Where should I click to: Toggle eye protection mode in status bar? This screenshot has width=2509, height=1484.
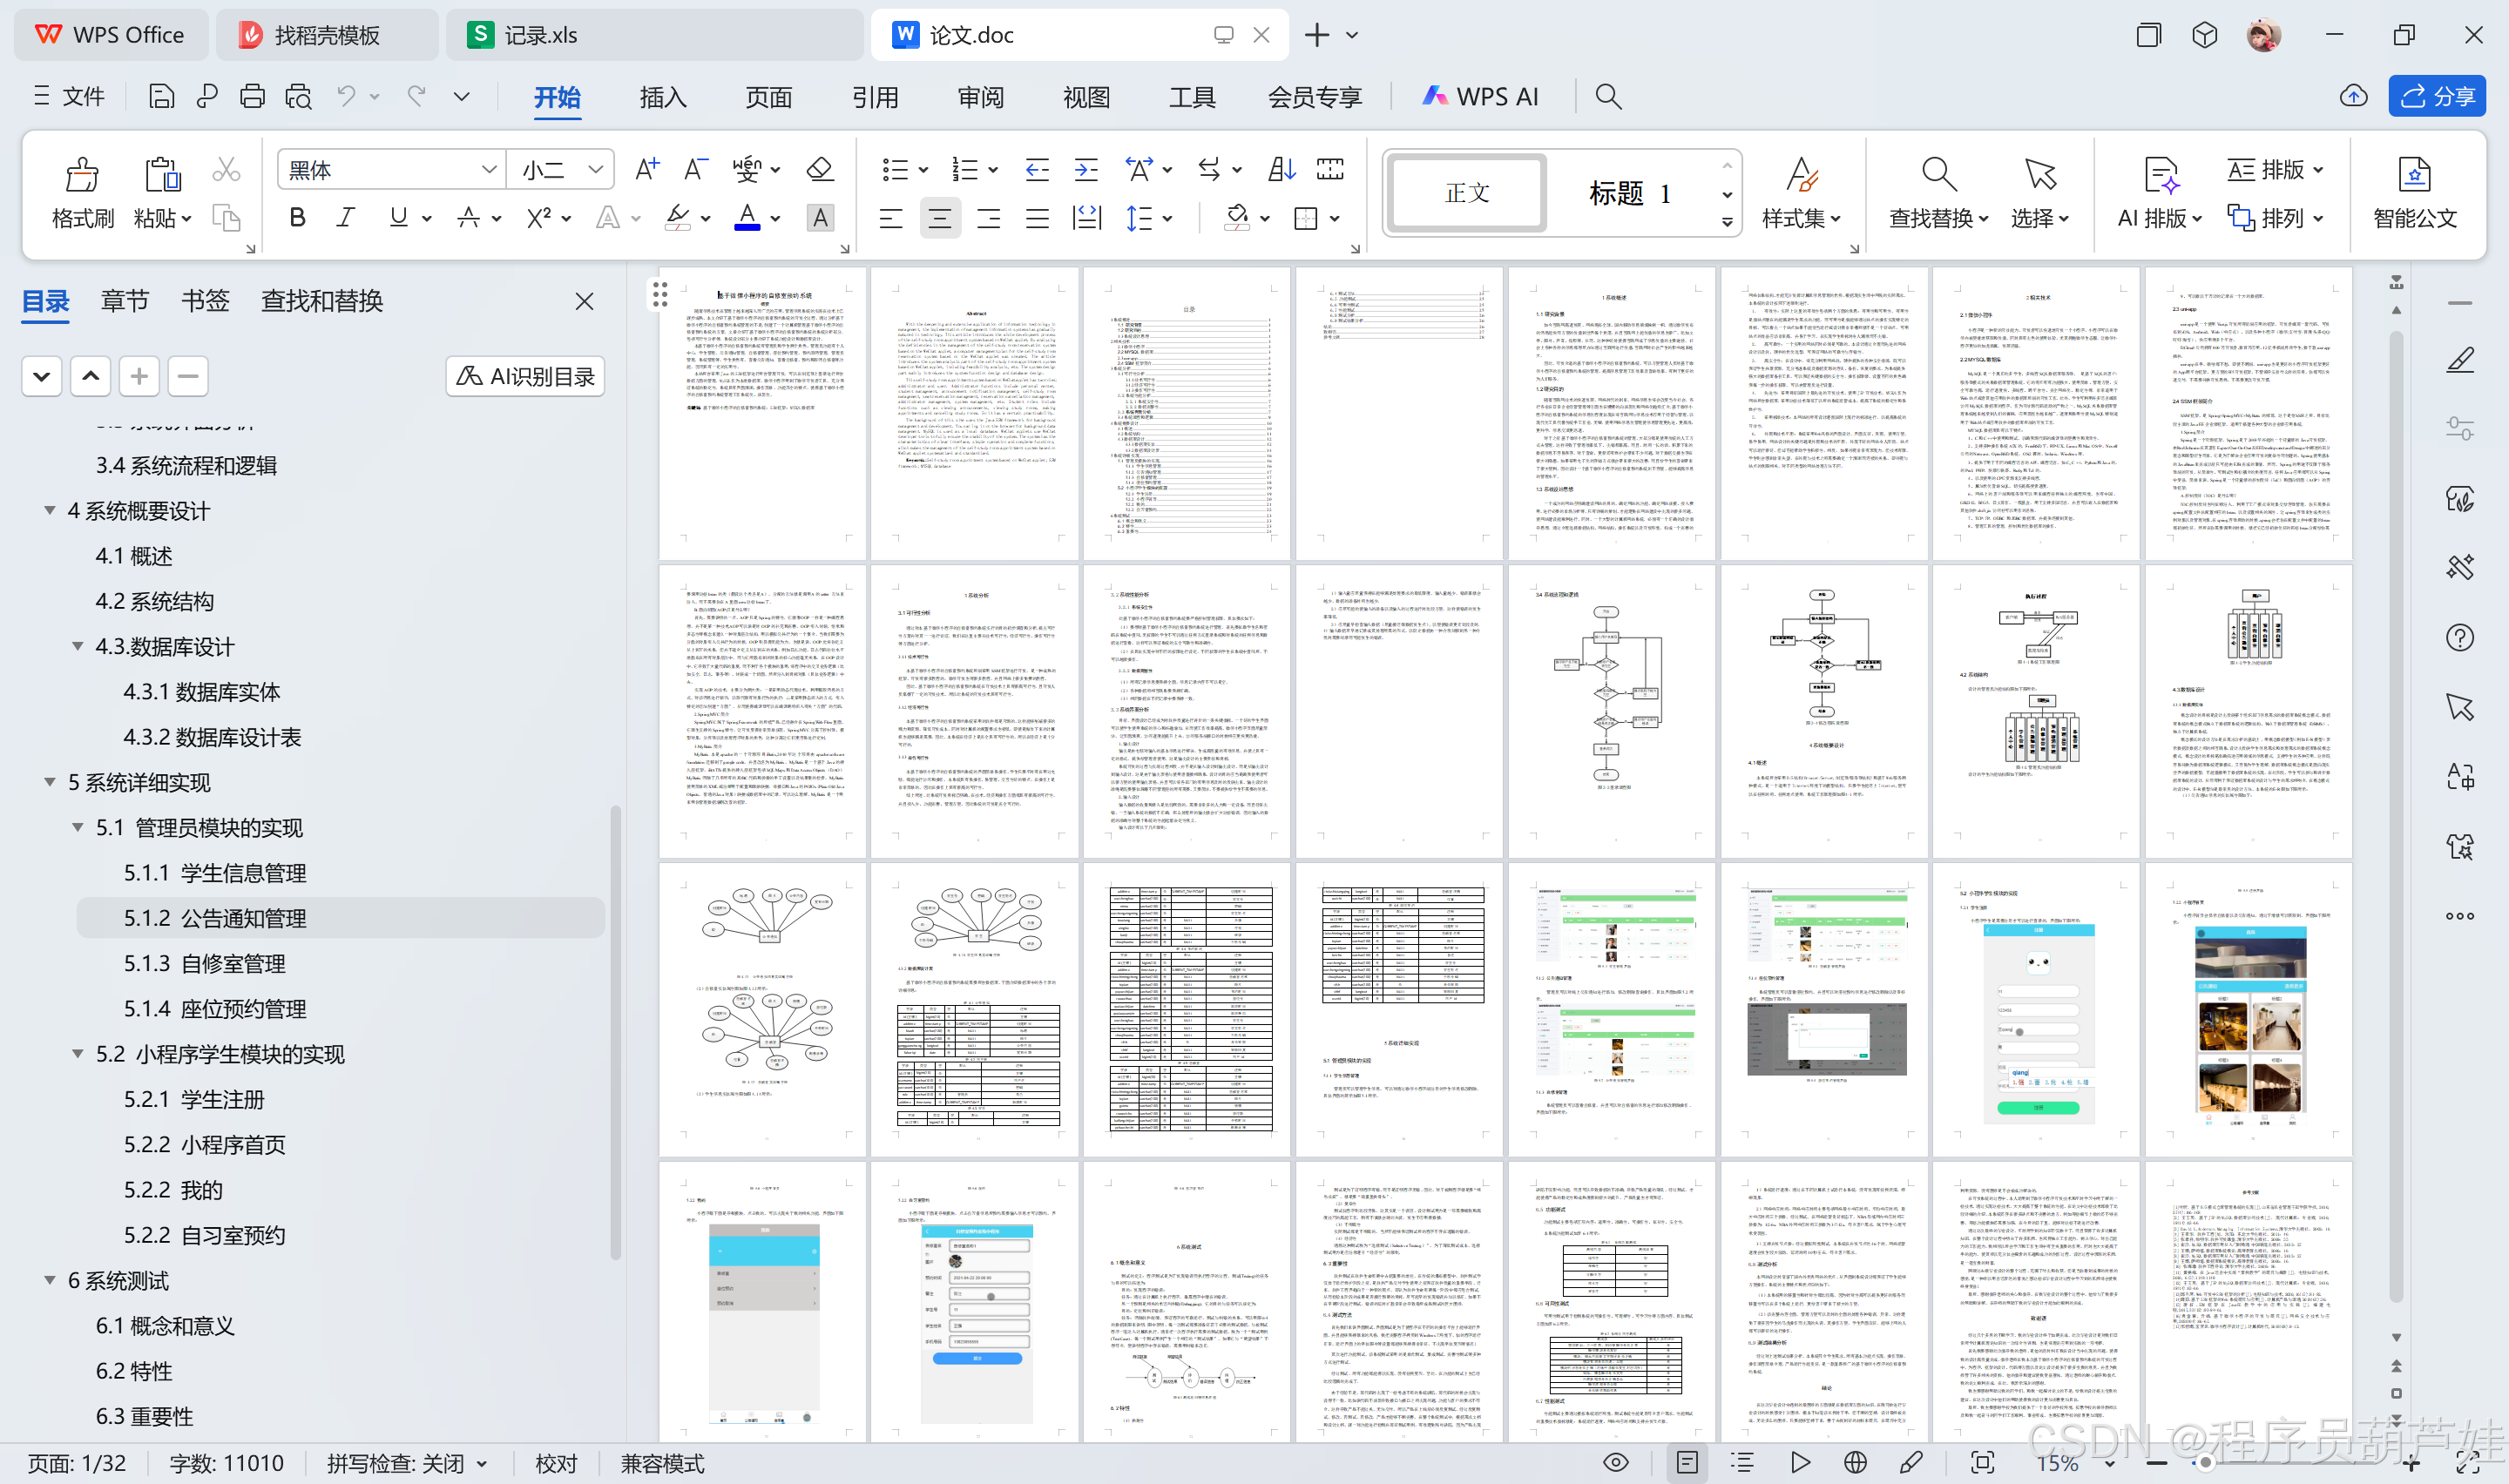click(x=1616, y=1462)
